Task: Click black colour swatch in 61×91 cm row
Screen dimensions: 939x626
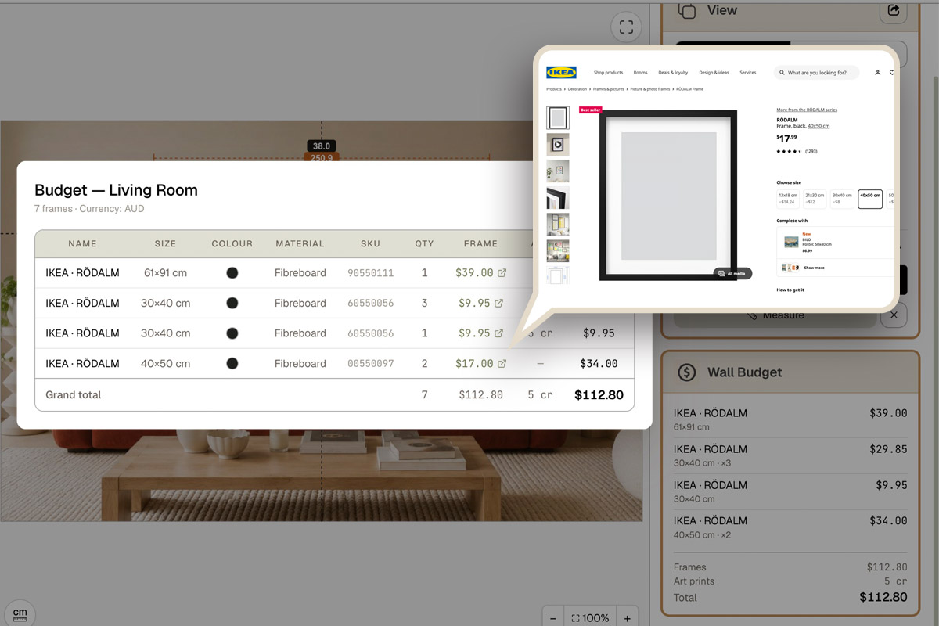Action: [x=232, y=273]
